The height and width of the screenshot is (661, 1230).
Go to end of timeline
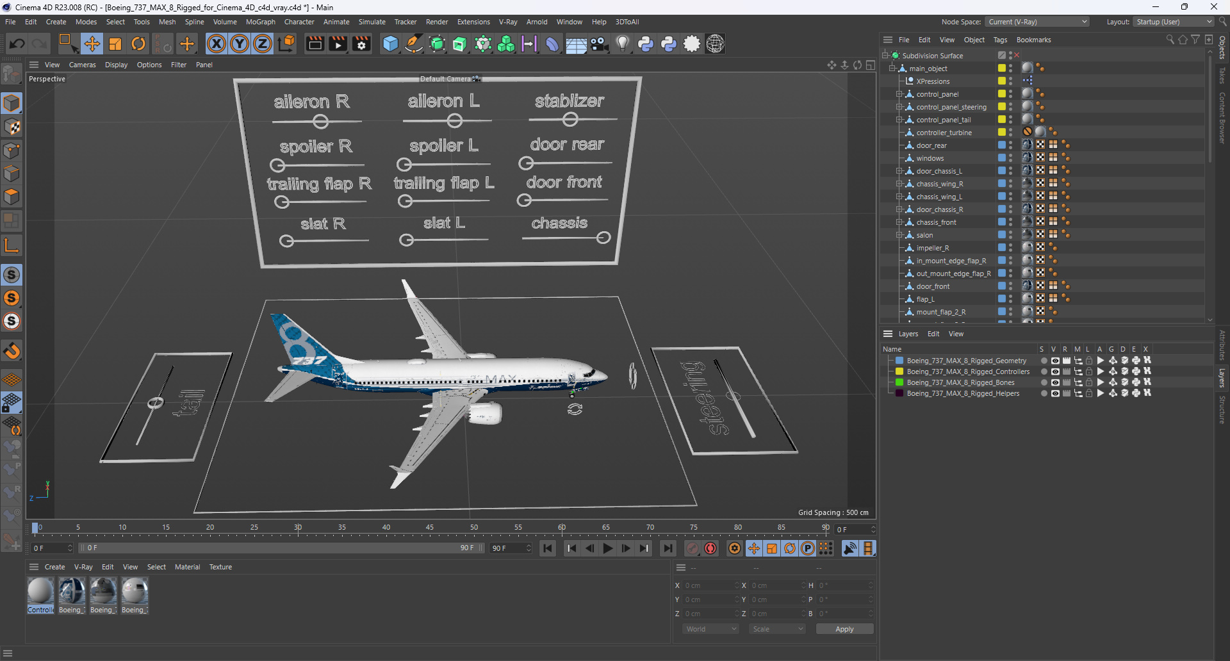[x=668, y=548]
